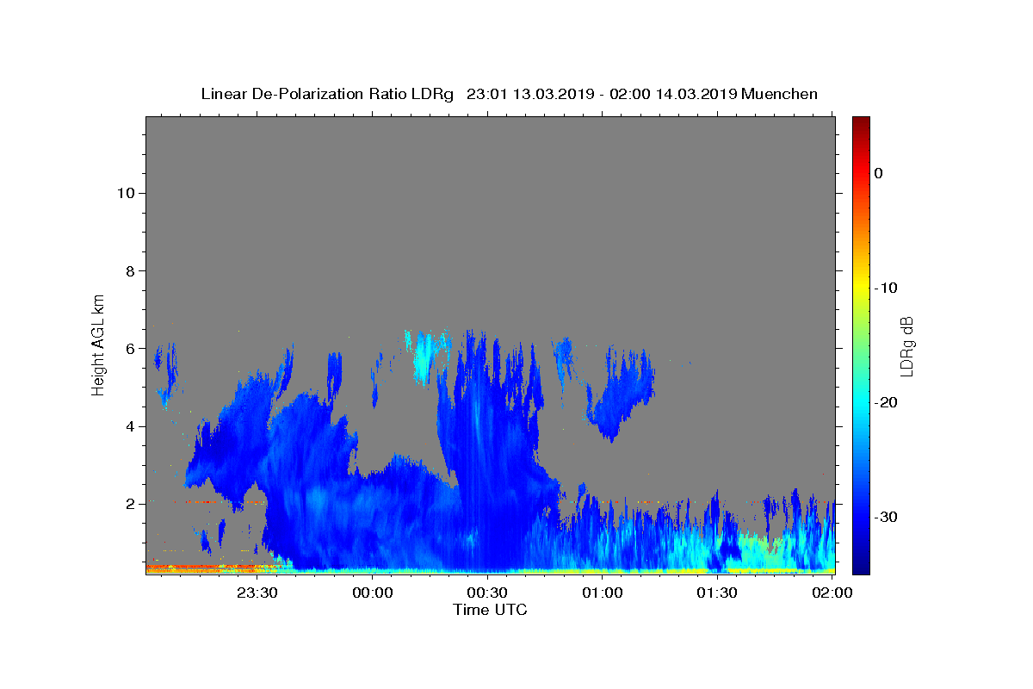Click the colorbar value -20 label
Image resolution: width=1033 pixels, height=689 pixels.
pyautogui.click(x=886, y=402)
